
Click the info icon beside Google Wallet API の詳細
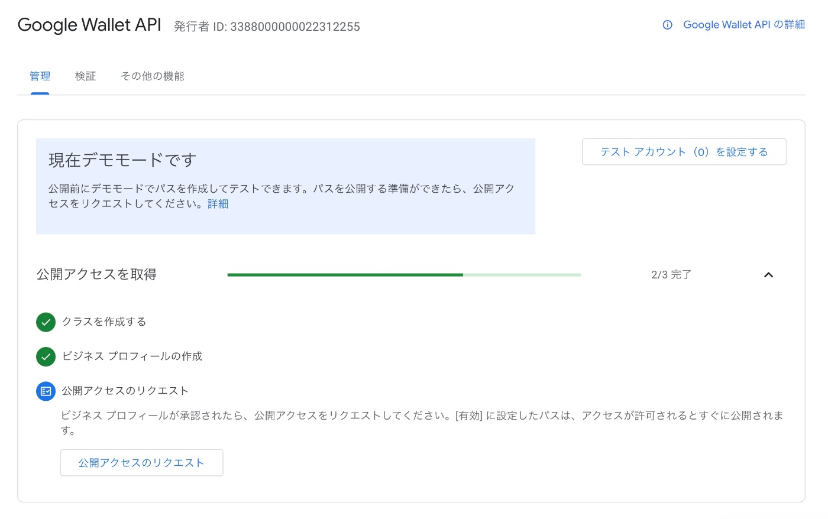click(667, 25)
